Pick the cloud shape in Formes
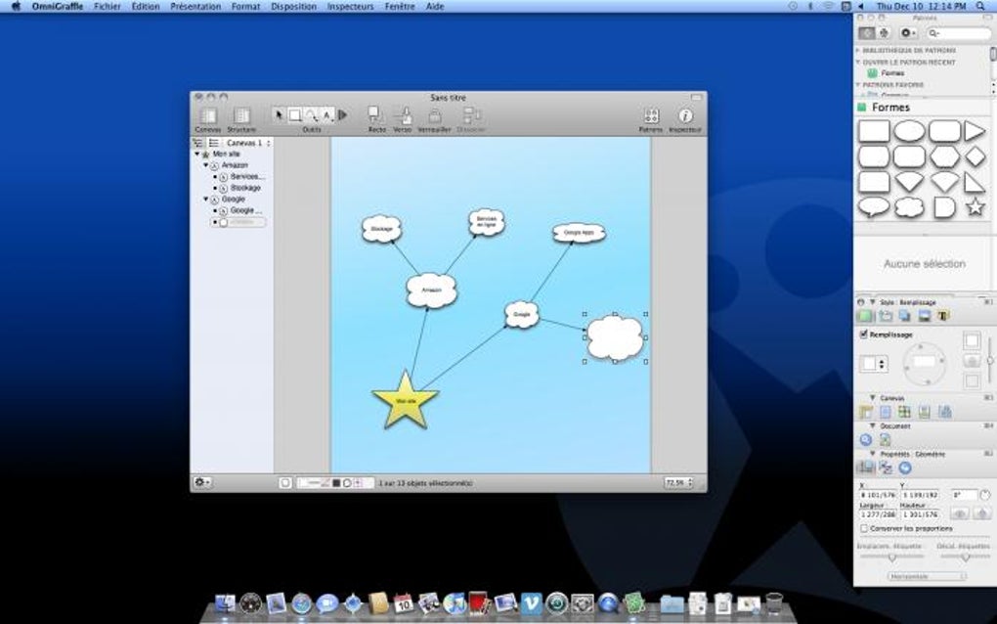This screenshot has height=624, width=997. coord(909,206)
